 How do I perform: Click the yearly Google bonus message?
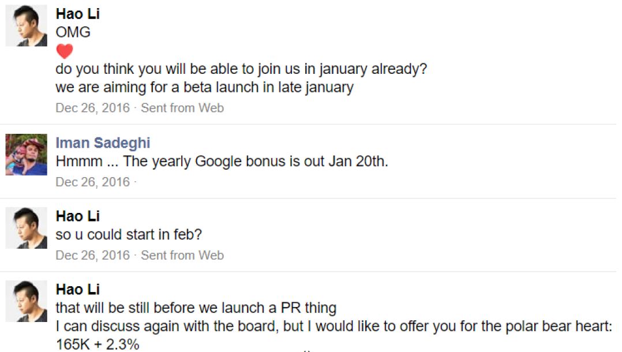[x=222, y=162]
